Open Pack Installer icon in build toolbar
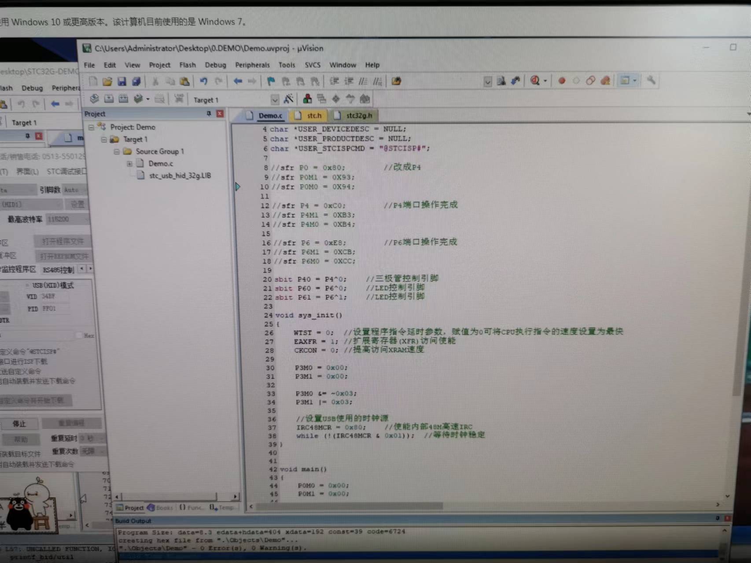This screenshot has height=563, width=751. tap(365, 99)
